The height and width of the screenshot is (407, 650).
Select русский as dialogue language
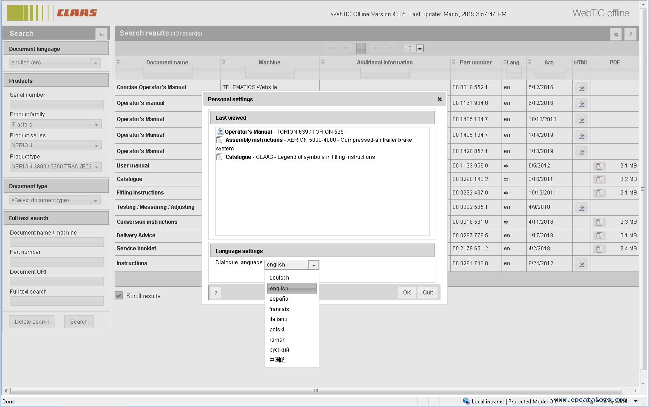[x=292, y=350]
